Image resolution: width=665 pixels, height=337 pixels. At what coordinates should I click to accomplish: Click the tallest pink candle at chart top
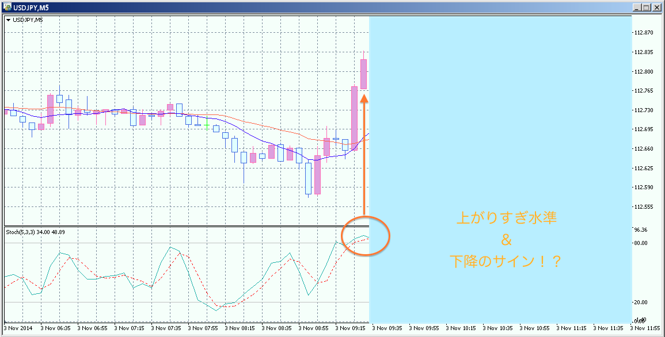tap(364, 74)
